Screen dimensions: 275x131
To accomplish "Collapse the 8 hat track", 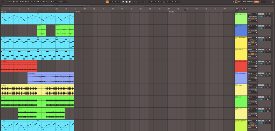I will (x=236, y=97).
